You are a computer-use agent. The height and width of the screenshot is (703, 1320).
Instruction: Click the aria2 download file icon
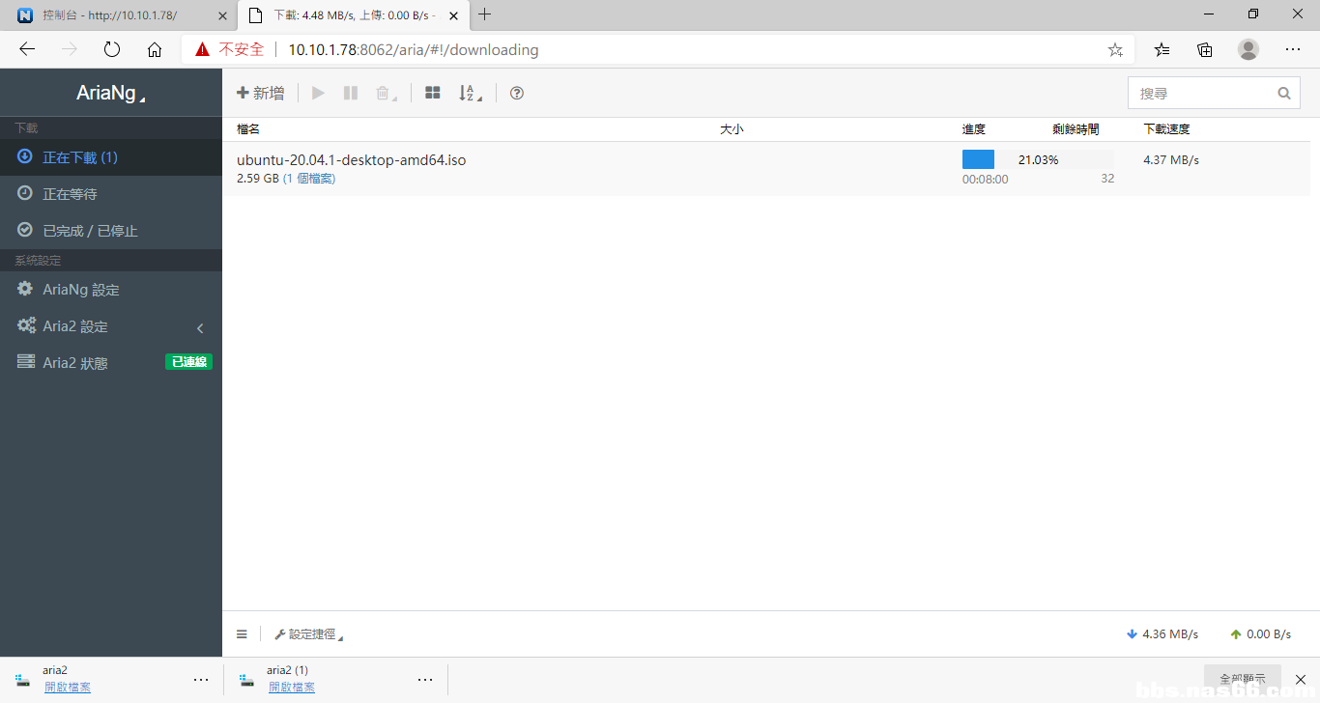coord(22,680)
